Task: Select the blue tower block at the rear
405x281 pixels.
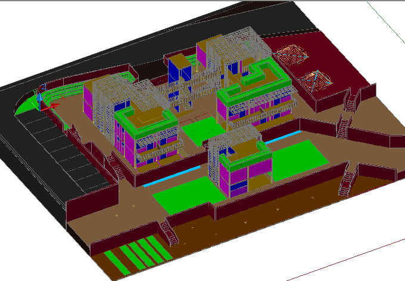Action: coord(178,70)
